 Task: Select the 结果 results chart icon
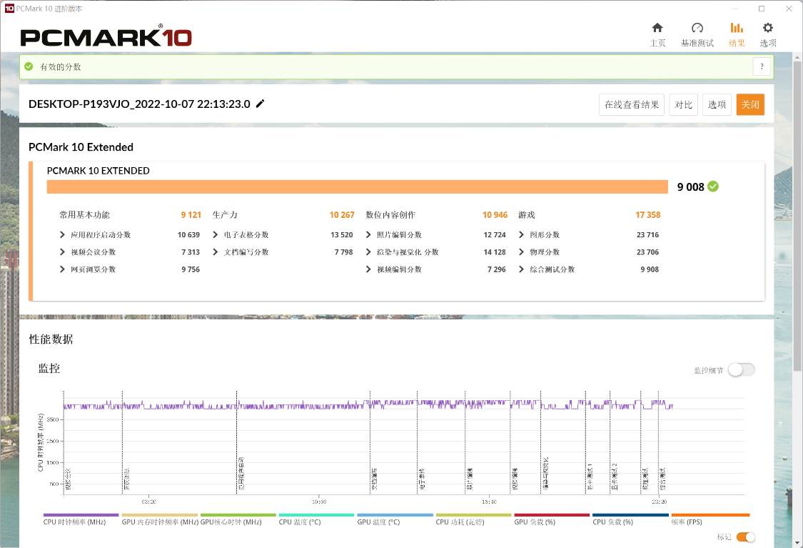[x=737, y=29]
